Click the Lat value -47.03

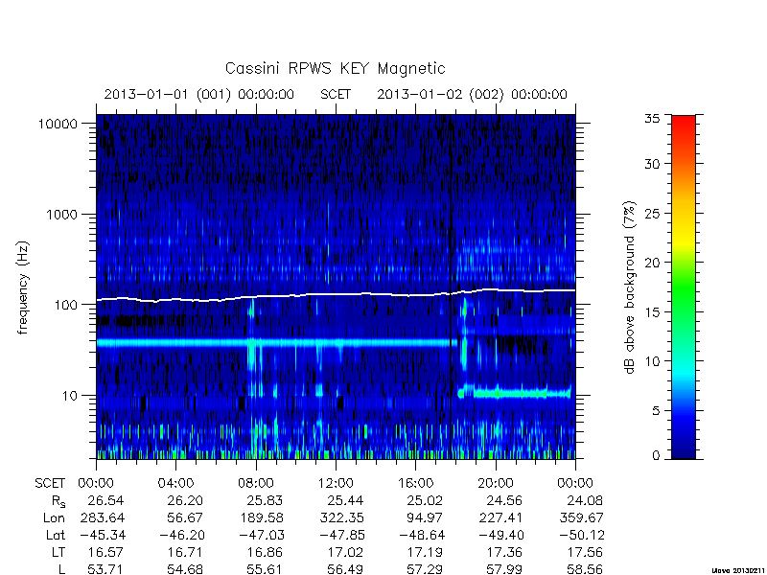click(x=261, y=535)
